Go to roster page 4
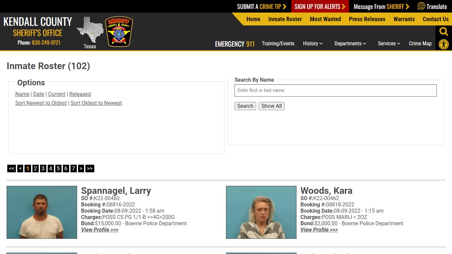This screenshot has width=452, height=254. tap(51, 168)
